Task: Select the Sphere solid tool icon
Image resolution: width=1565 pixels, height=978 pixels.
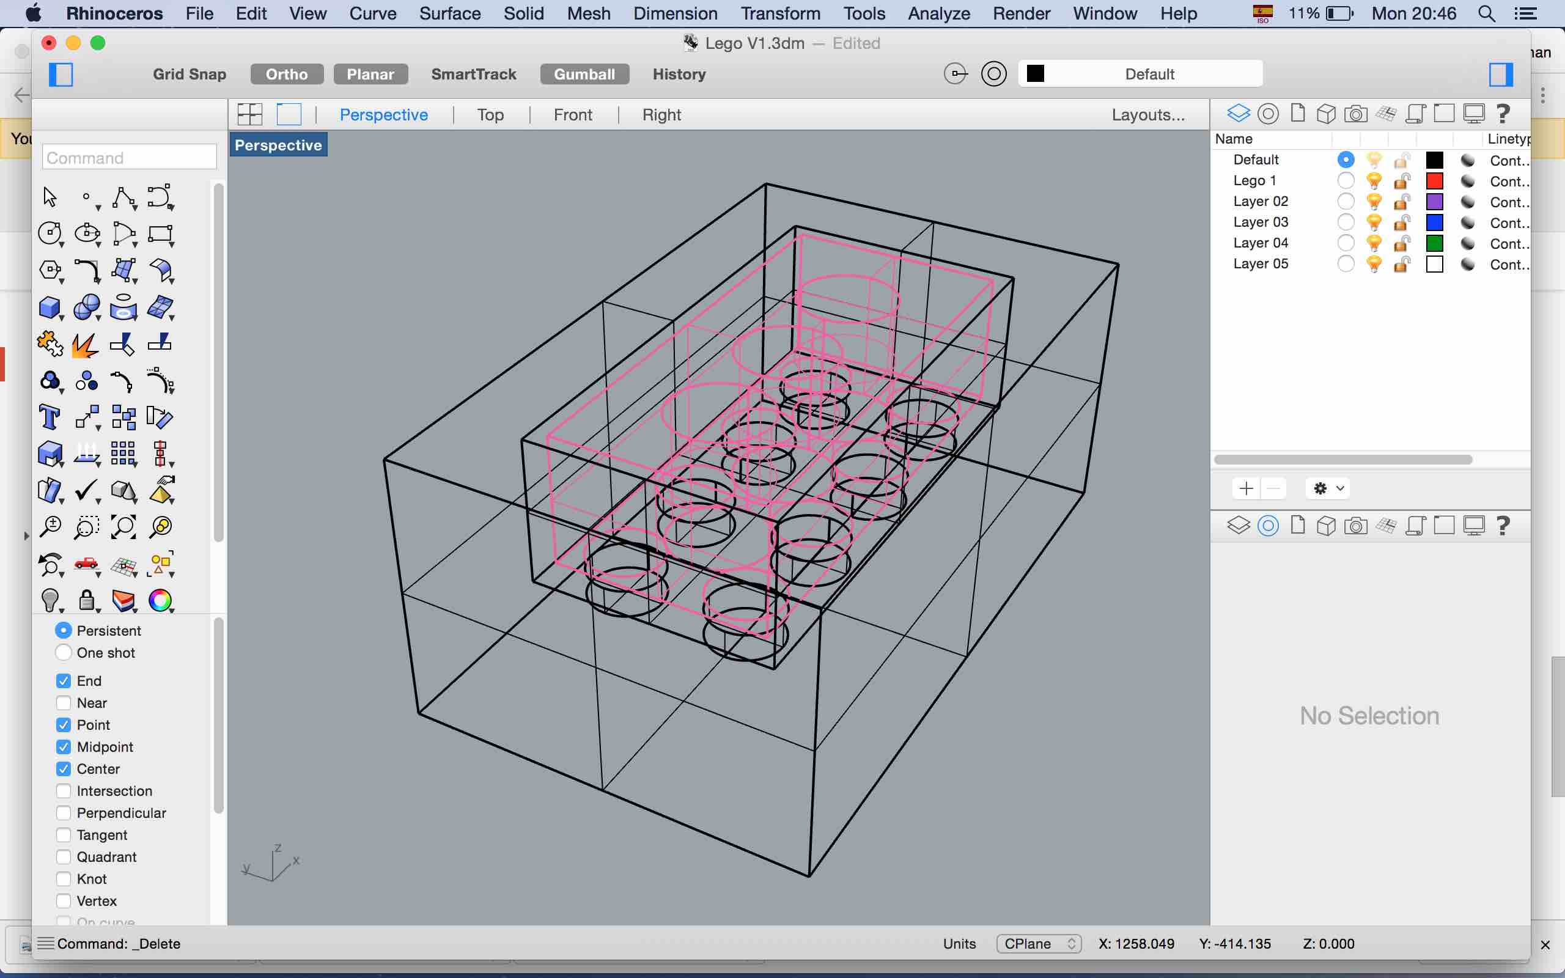Action: coord(86,307)
